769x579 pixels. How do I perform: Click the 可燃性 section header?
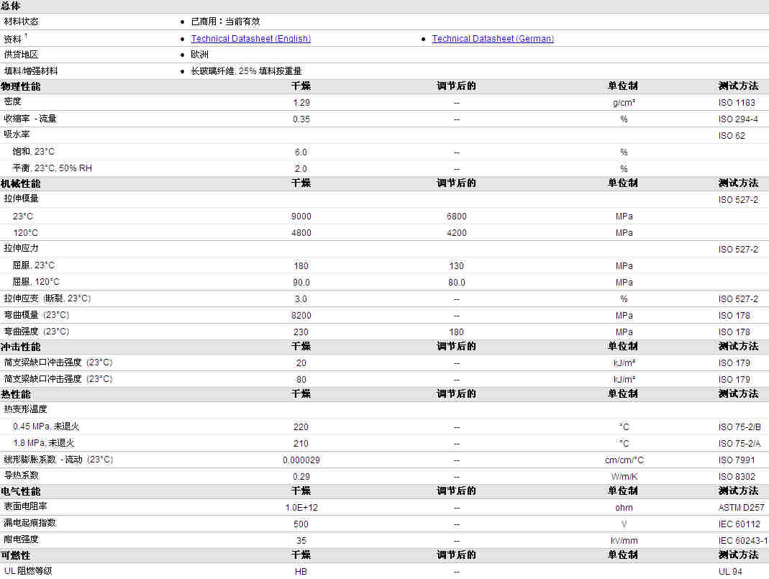pos(16,555)
